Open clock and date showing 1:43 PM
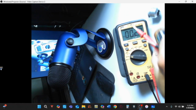The height and width of the screenshot is (110, 196). coord(190,107)
